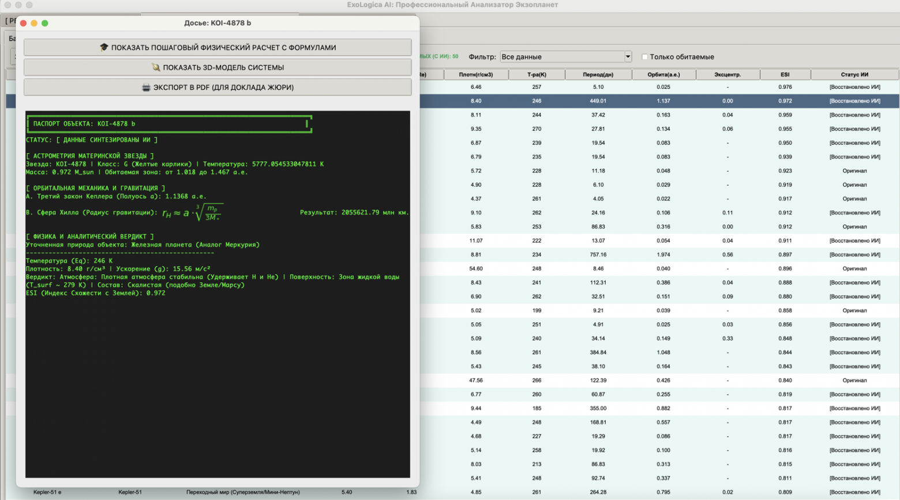Click the filter combo box arrow

tap(628, 56)
